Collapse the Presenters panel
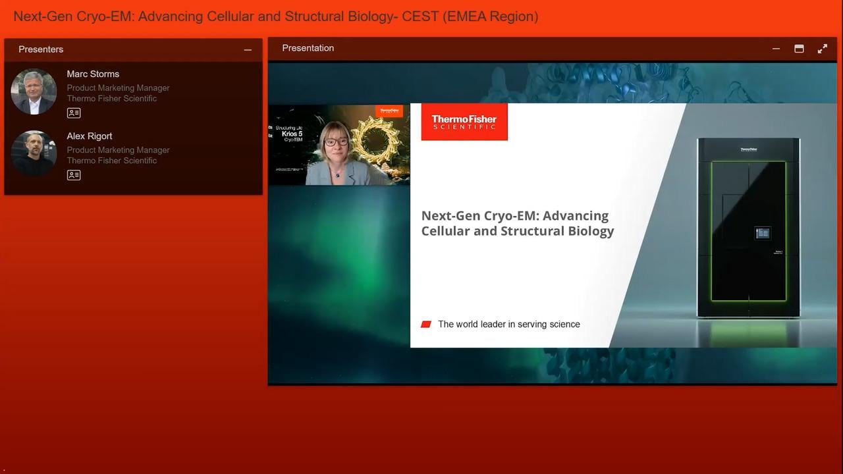This screenshot has width=843, height=474. tap(248, 50)
